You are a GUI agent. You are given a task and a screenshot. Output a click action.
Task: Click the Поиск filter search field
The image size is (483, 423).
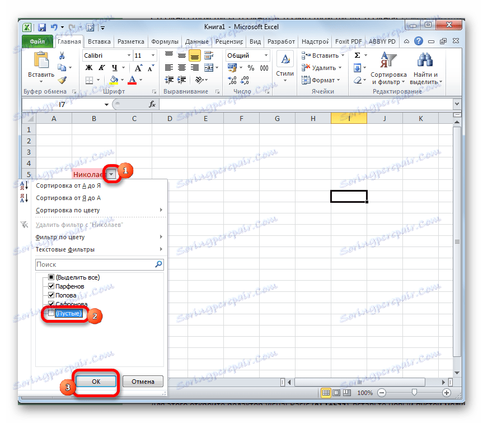[x=100, y=264]
